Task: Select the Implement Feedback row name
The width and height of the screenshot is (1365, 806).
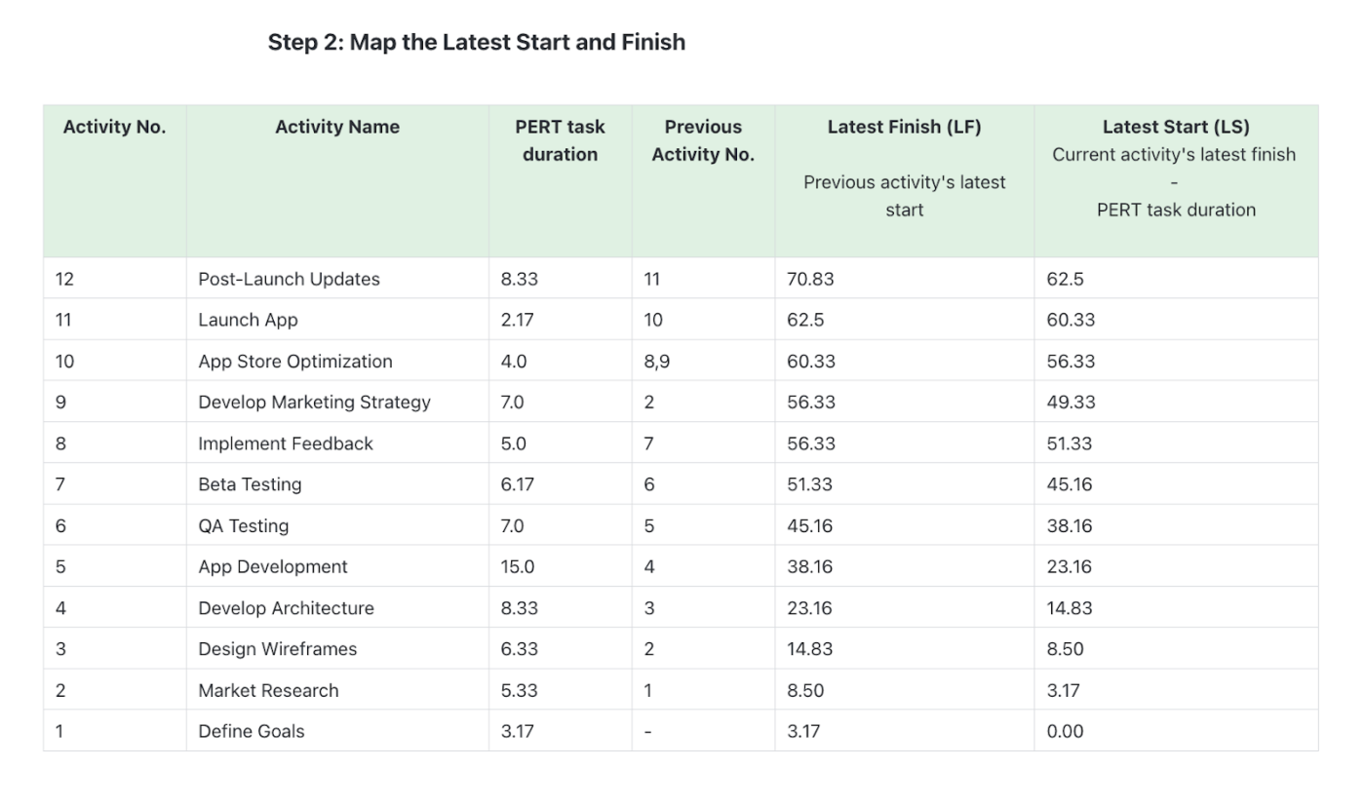Action: pyautogui.click(x=286, y=443)
